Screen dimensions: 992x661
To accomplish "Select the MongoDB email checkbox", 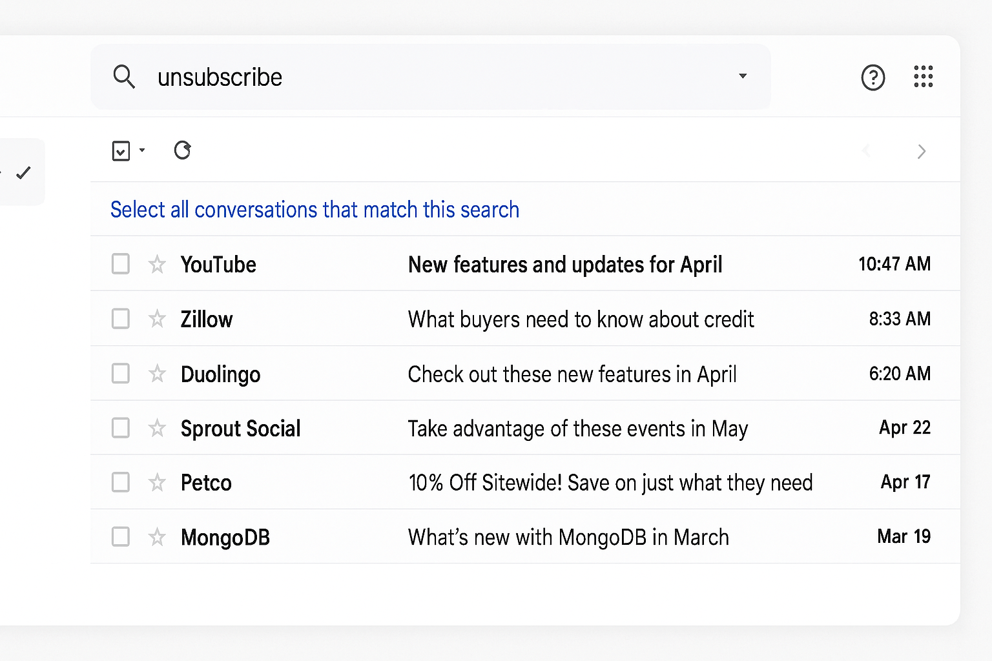I will click(121, 537).
